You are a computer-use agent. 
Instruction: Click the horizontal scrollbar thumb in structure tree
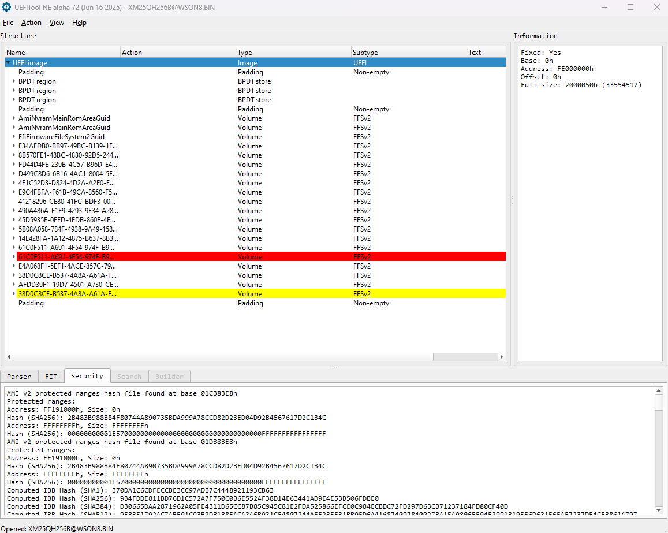[223, 357]
